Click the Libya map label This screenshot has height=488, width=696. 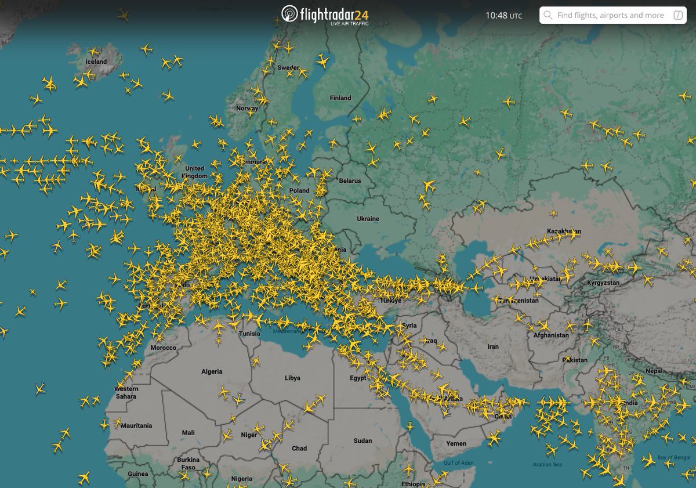293,378
